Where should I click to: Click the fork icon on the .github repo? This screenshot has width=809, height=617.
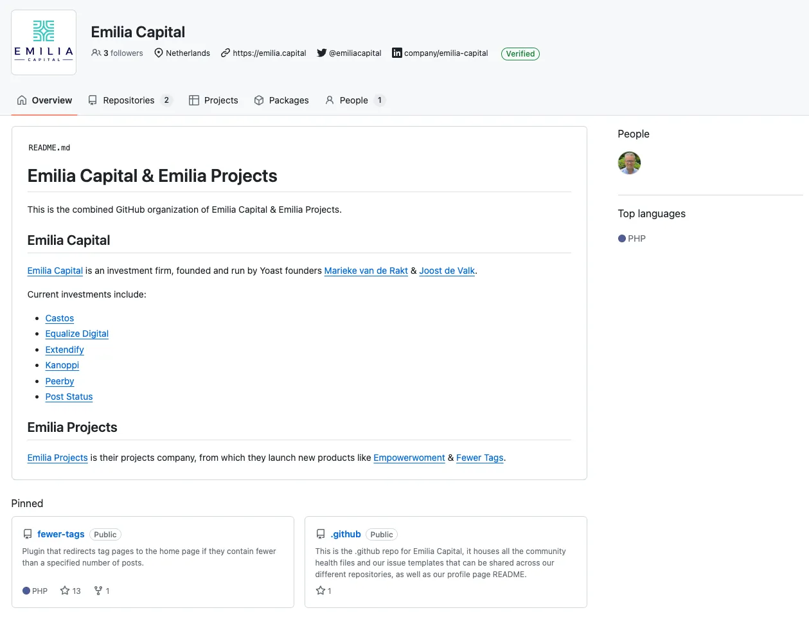pyautogui.click(x=320, y=591)
